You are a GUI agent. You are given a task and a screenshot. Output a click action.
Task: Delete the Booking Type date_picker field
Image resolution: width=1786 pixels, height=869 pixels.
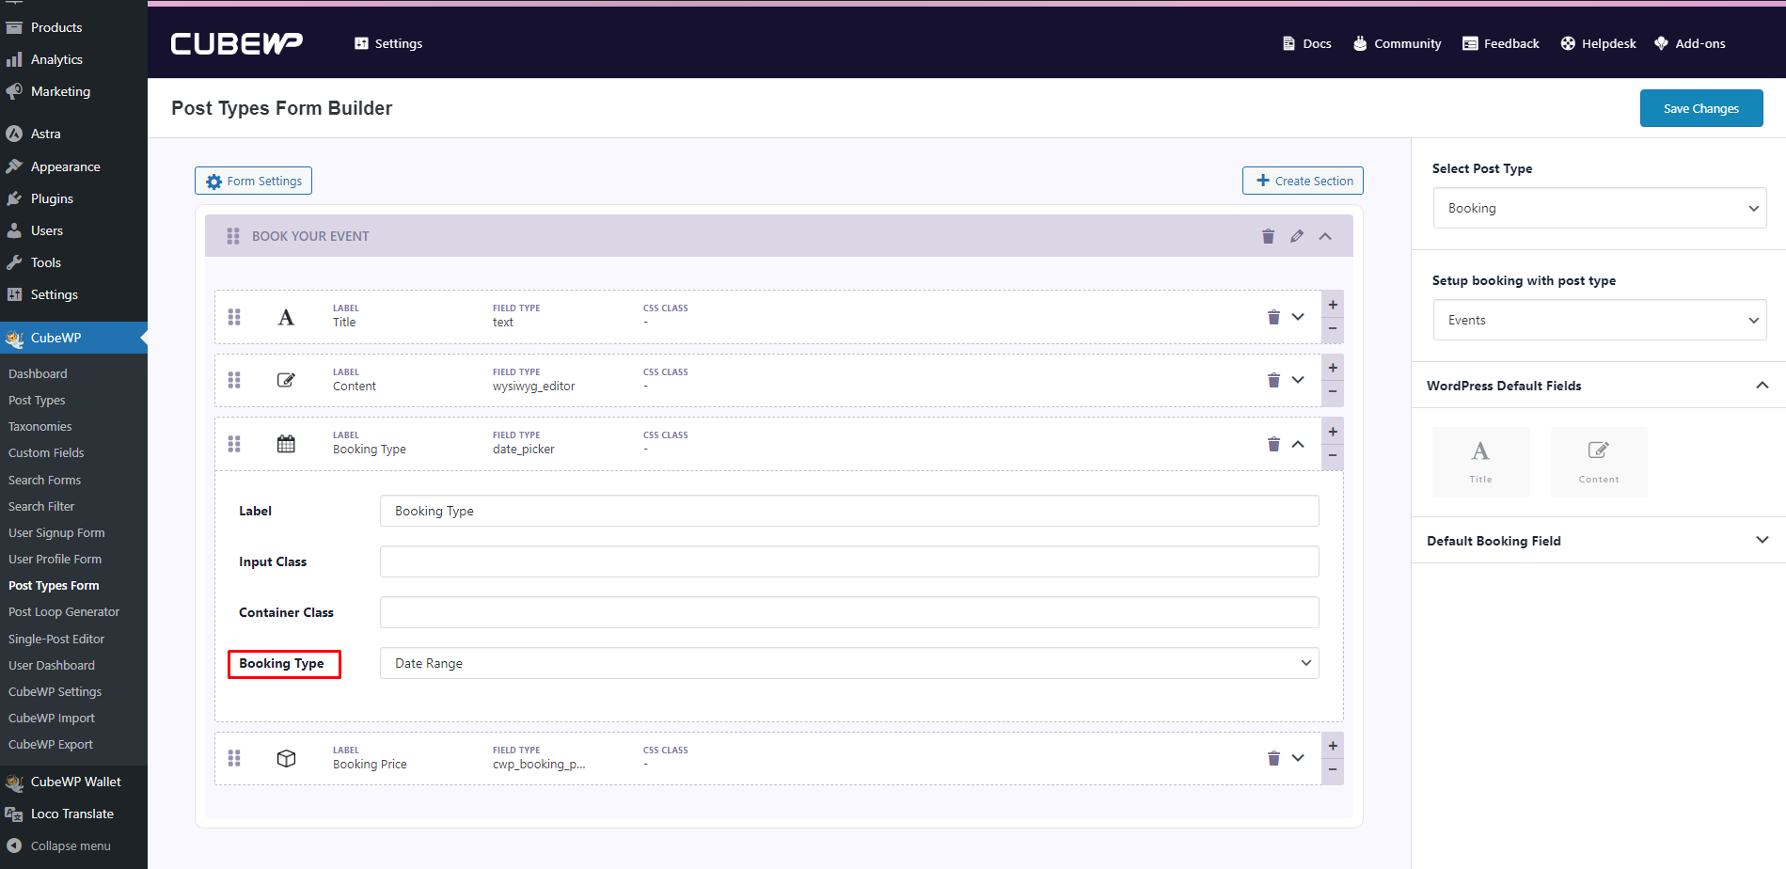pos(1273,444)
